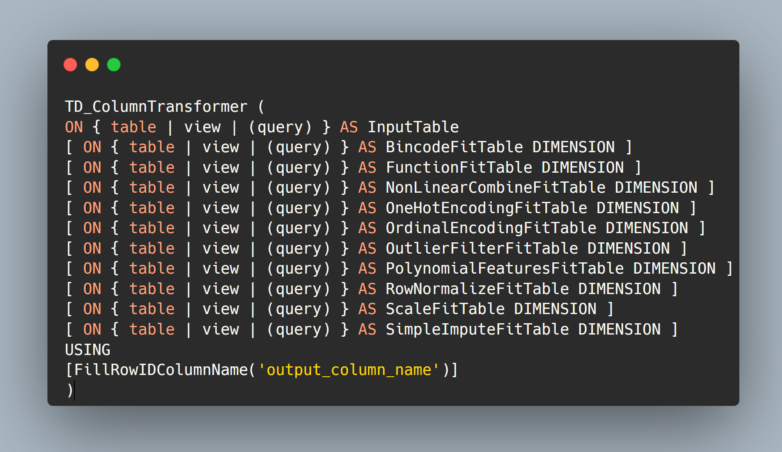Click the FillRowIDColumnName argument text

coord(161,370)
